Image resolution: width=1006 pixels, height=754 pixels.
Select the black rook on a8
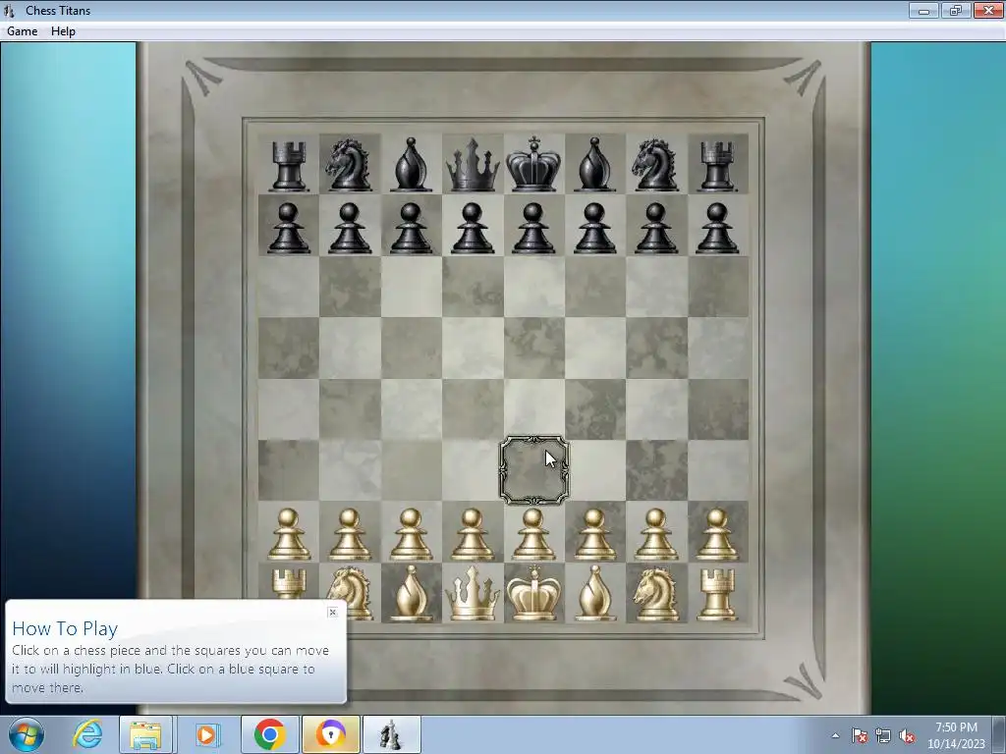click(289, 166)
